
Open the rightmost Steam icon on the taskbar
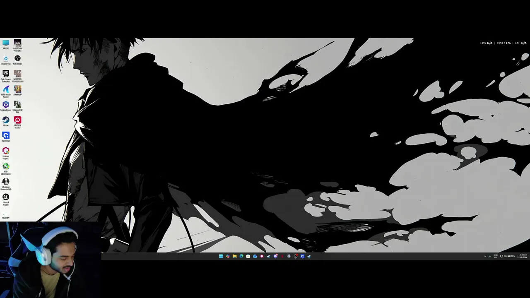pos(309,256)
